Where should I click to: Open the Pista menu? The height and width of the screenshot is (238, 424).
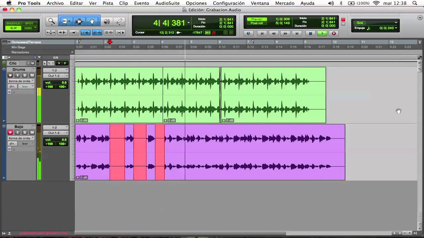pos(108,3)
